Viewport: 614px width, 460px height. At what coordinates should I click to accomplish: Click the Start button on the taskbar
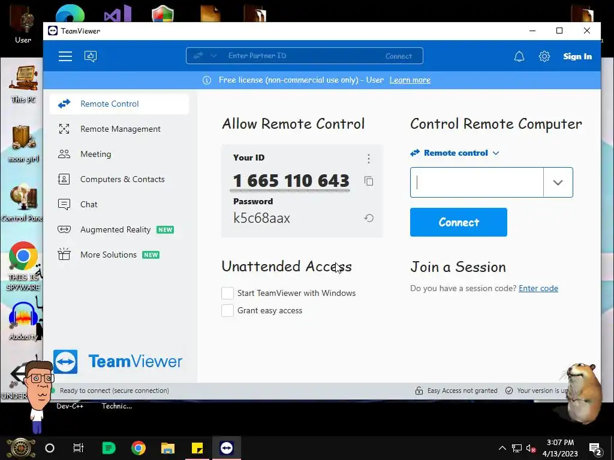21,448
